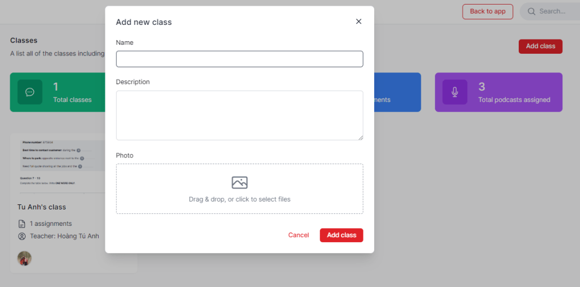The image size is (580, 287).
Task: Focus the Name input field
Action: (239, 59)
